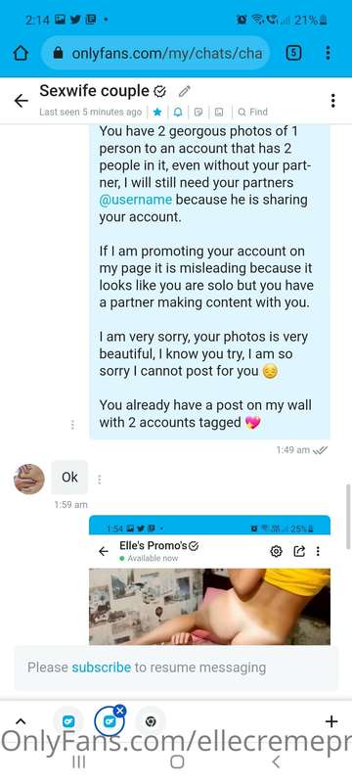Expand the bottom tab bar up arrow
Screen dimensions: 352x783
pos(20,721)
